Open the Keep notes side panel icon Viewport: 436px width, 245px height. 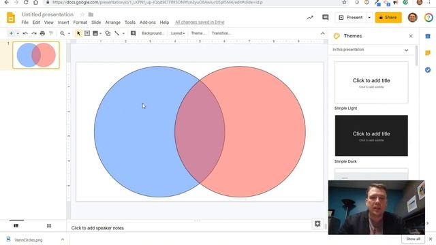tap(428, 53)
